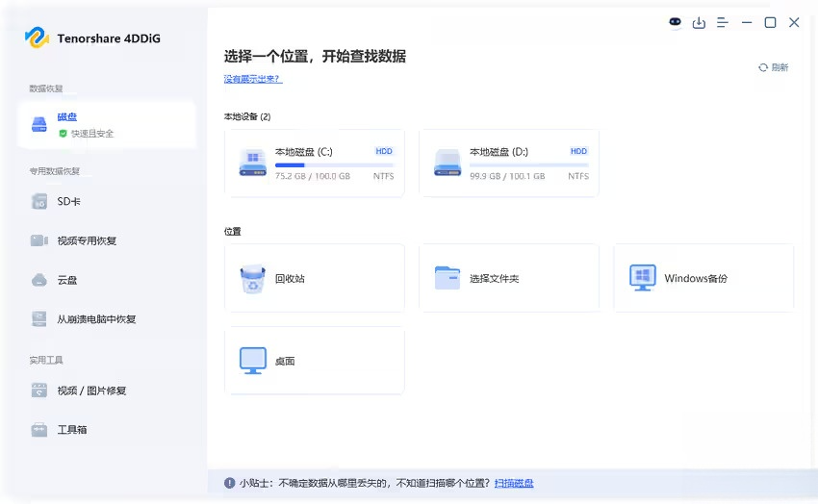Select the 选择文件夹 location card
This screenshot has height=504, width=818.
pyautogui.click(x=509, y=278)
